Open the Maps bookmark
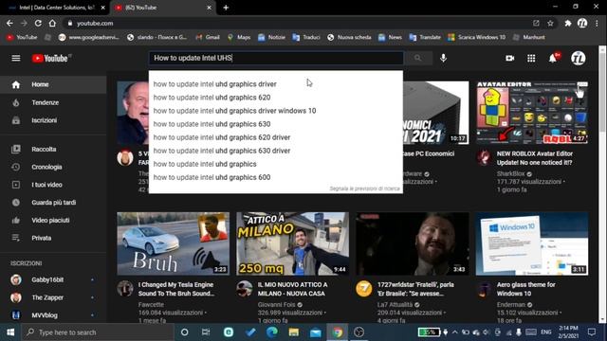Viewport: 607px width, 341px height. [x=239, y=37]
